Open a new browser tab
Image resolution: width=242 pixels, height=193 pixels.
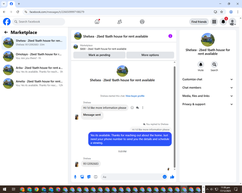click(19, 4)
